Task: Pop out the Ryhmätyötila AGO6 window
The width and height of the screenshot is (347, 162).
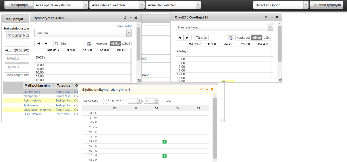Action: (125, 17)
